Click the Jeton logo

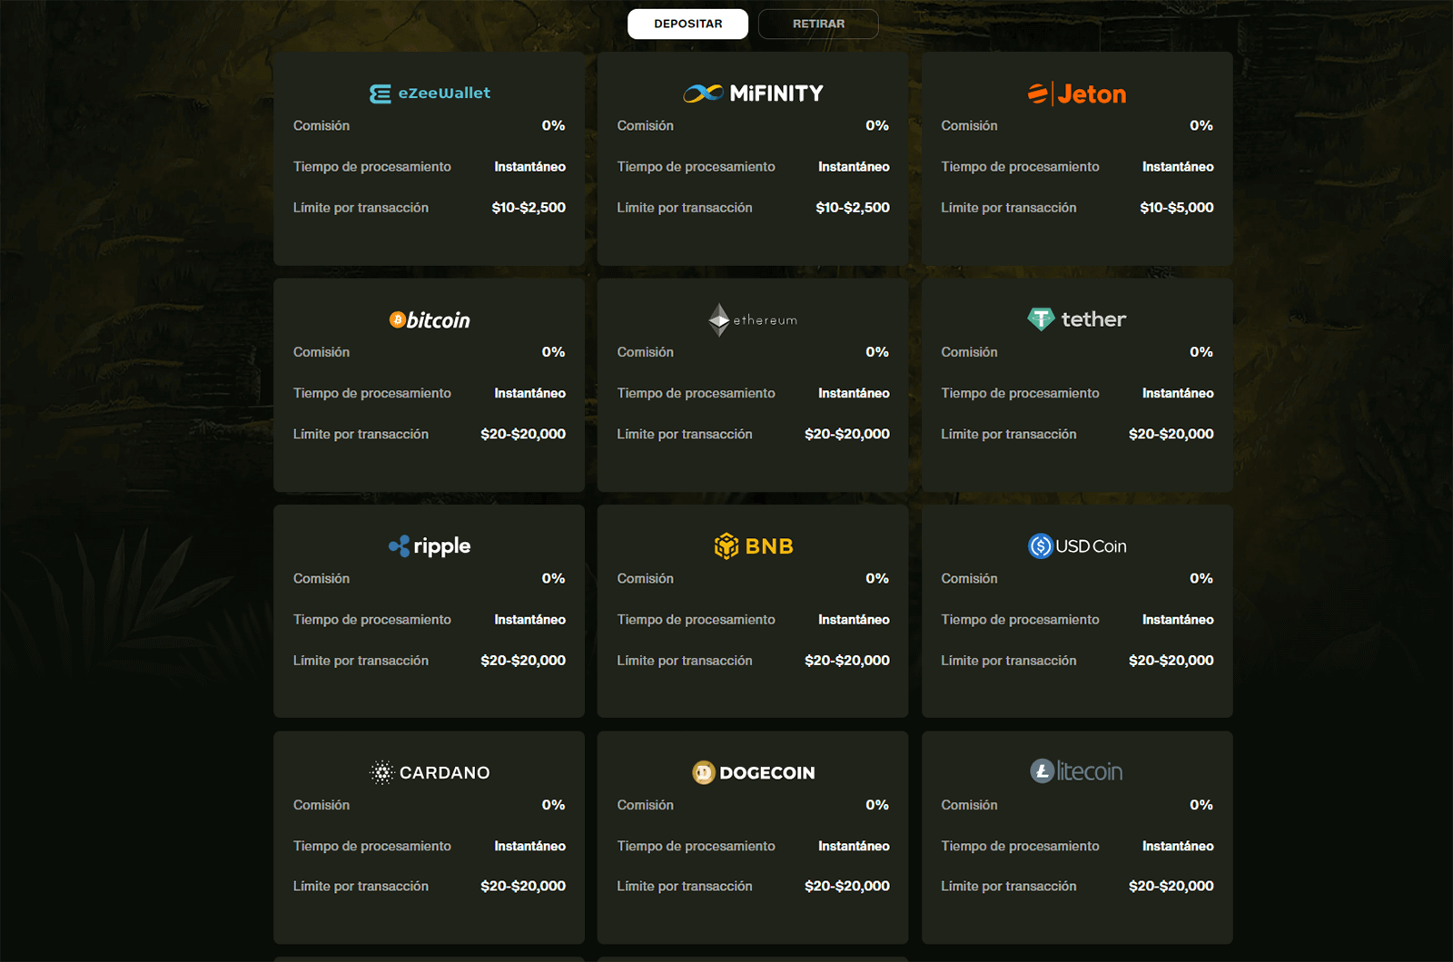[x=1077, y=93]
